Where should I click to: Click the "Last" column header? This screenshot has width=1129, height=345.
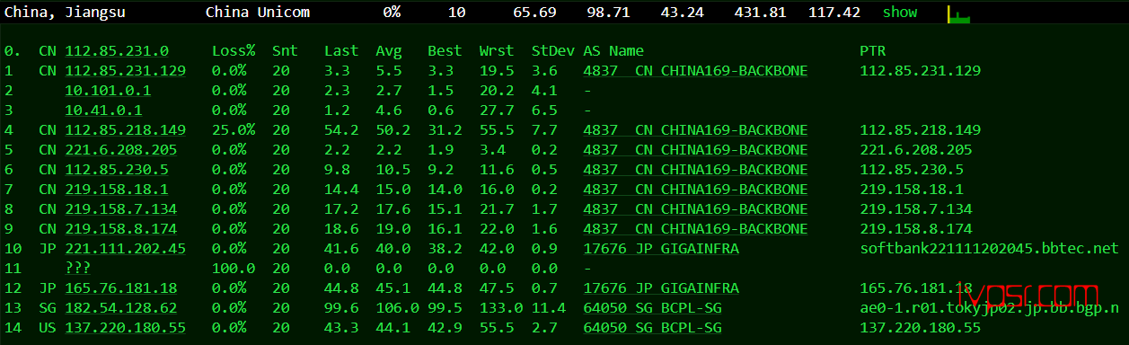point(341,51)
